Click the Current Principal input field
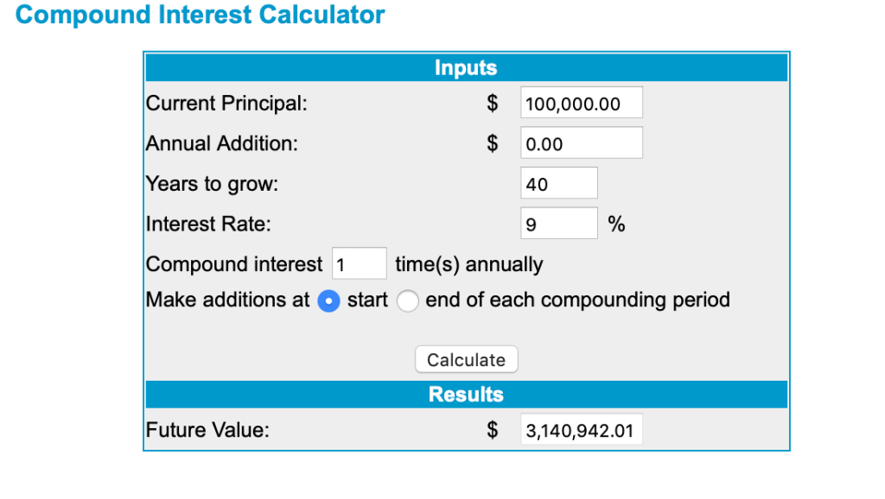 pyautogui.click(x=582, y=104)
